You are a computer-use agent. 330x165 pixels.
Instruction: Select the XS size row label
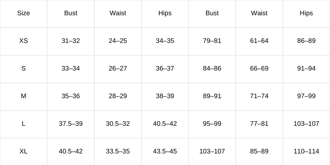(x=24, y=40)
